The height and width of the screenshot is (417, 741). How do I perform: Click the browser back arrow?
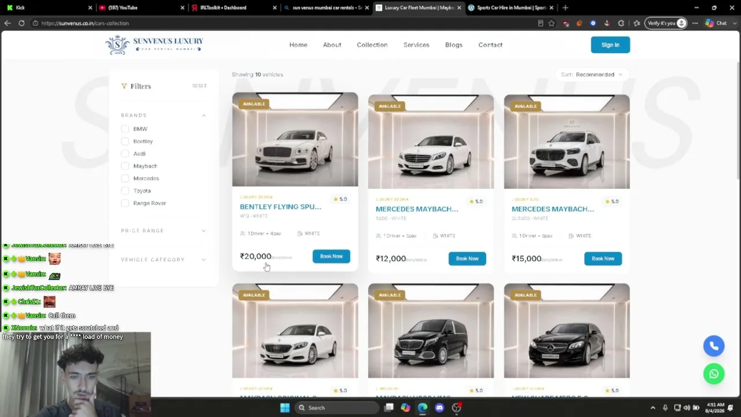coord(8,23)
